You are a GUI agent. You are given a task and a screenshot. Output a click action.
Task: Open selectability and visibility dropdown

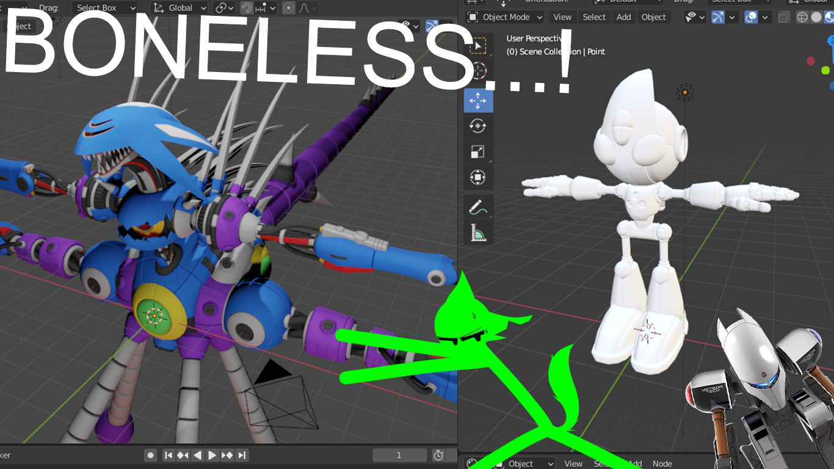click(695, 17)
